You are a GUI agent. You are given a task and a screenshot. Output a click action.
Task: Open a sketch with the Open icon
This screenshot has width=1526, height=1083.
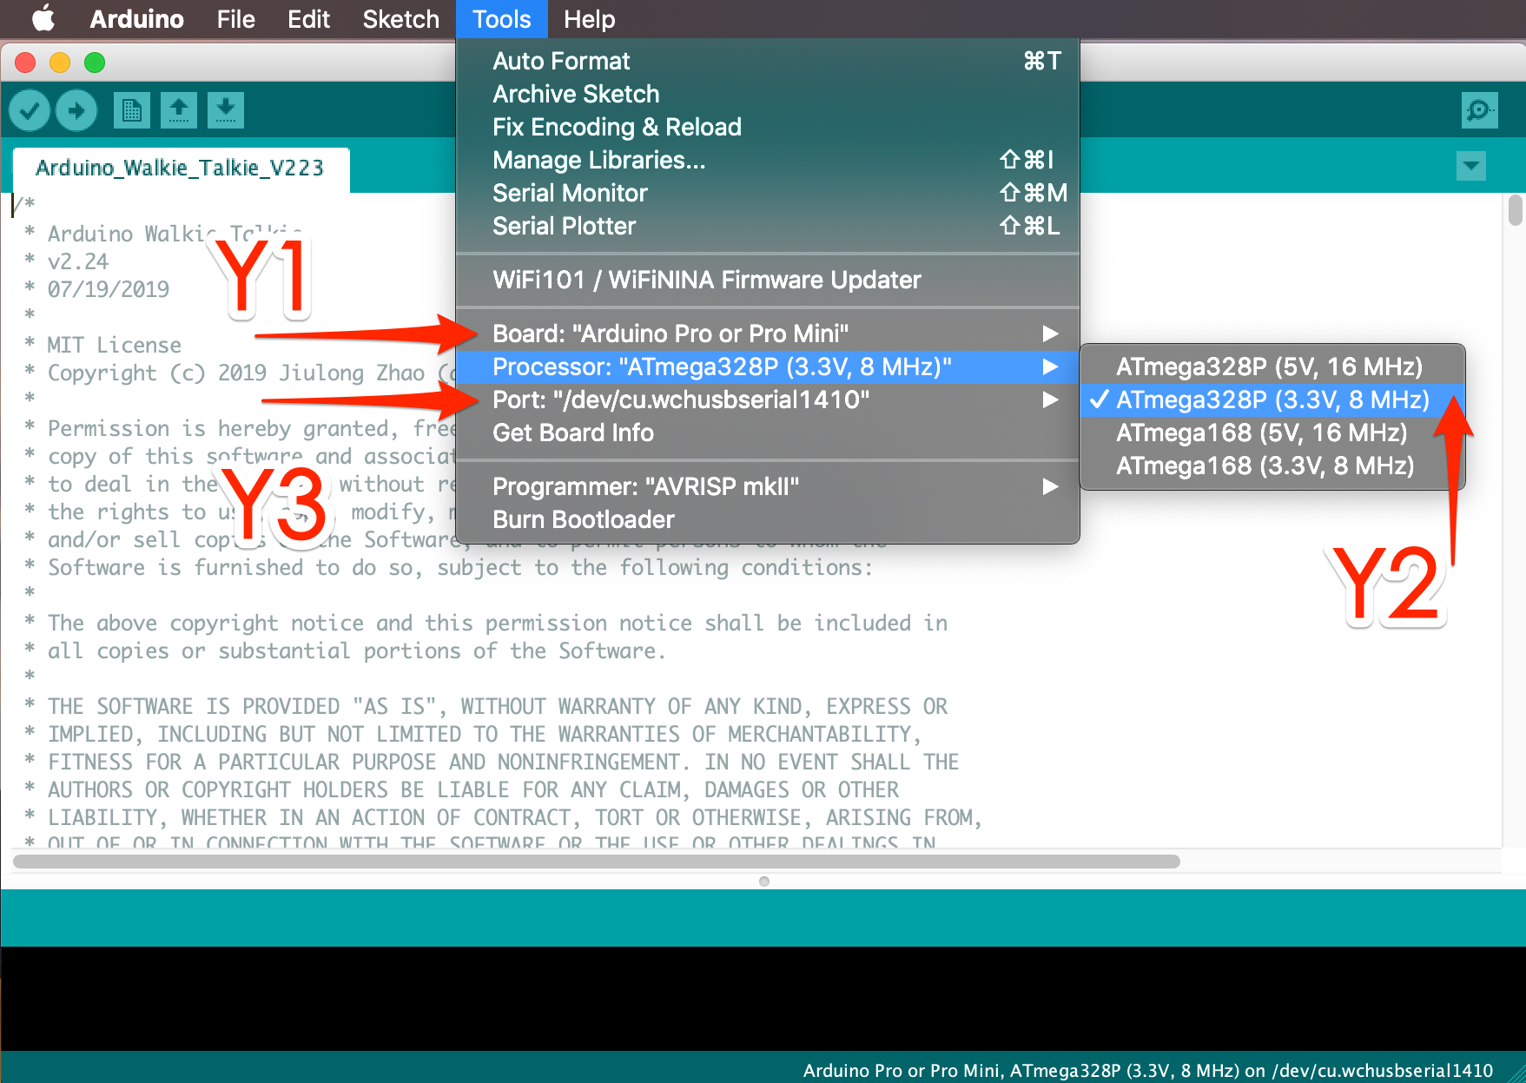178,110
